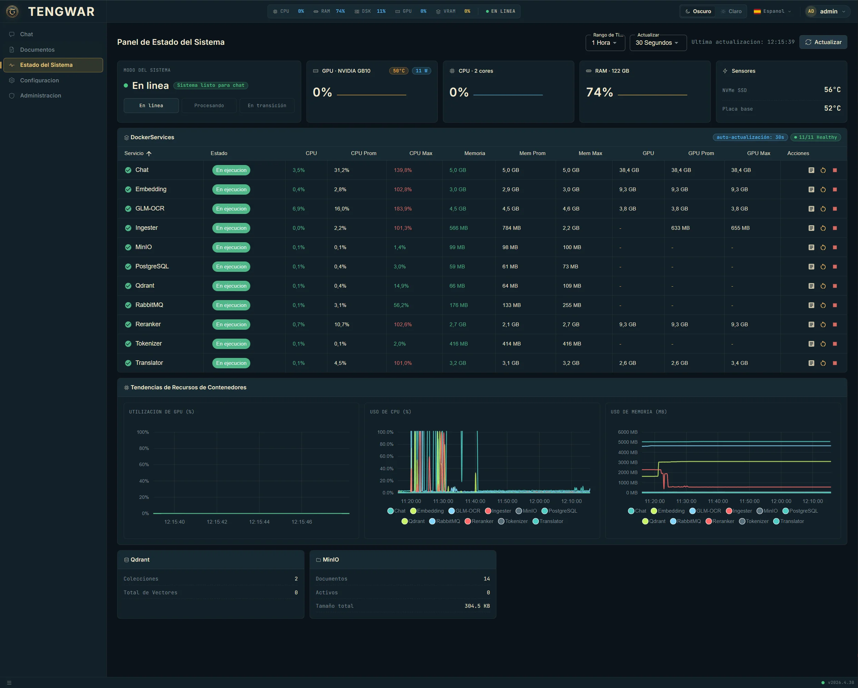This screenshot has height=688, width=858.
Task: Restart the Reranker service
Action: coord(823,325)
